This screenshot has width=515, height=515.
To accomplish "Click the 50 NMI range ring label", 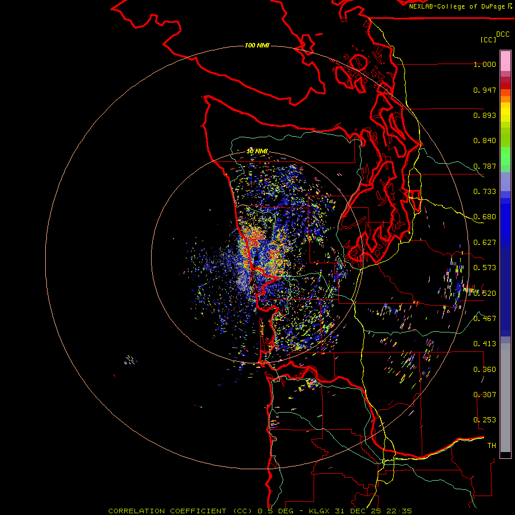I will coord(257,151).
